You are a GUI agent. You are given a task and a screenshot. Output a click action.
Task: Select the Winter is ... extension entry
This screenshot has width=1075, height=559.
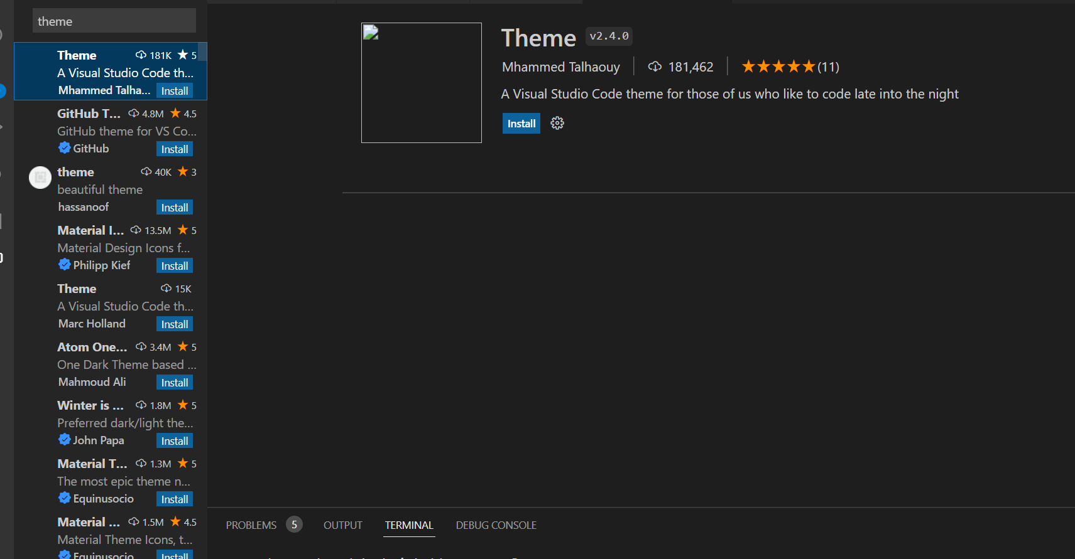(111, 422)
